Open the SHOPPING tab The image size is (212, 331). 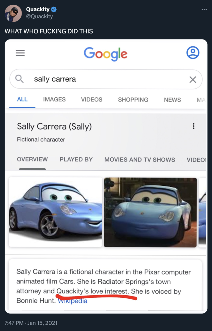coord(133,100)
